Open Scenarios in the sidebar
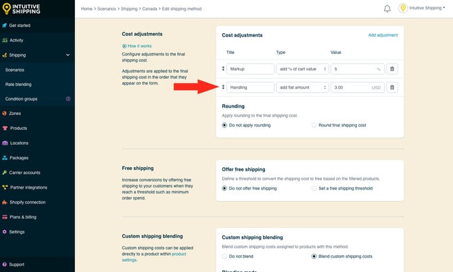The height and width of the screenshot is (272, 453). pyautogui.click(x=15, y=70)
